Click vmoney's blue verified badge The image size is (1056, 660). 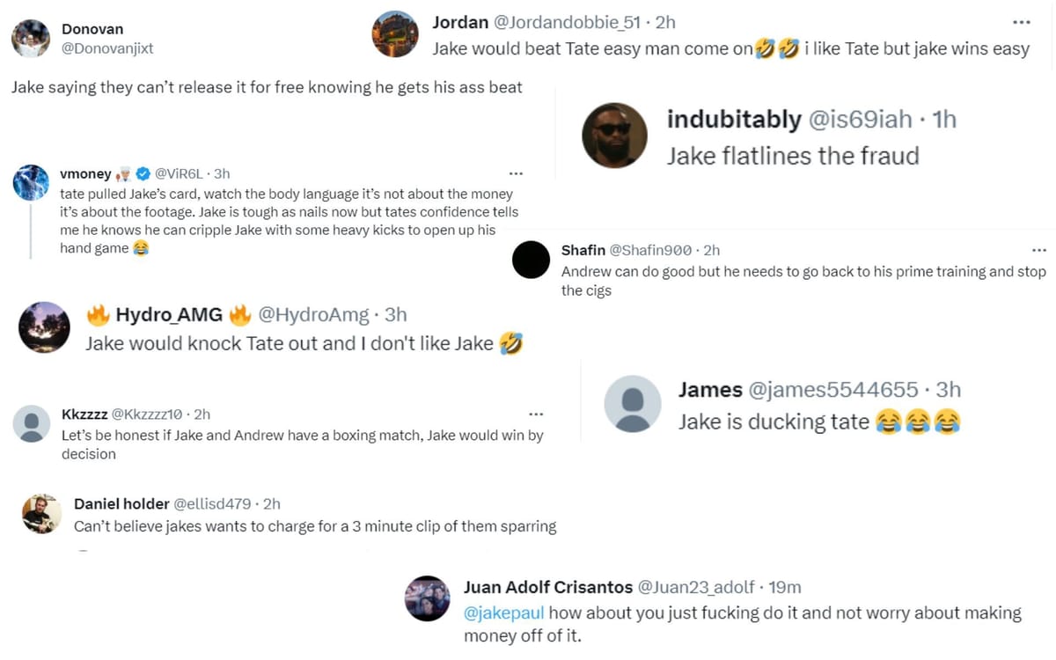click(x=142, y=174)
